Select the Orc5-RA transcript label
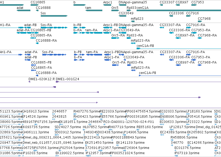Image resolution: width=221 pixels, height=157 pixels. click(118, 35)
